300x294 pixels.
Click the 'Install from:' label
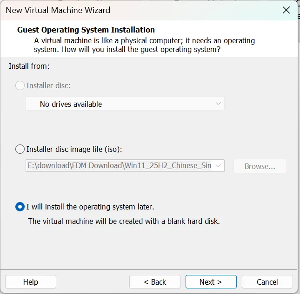29,66
